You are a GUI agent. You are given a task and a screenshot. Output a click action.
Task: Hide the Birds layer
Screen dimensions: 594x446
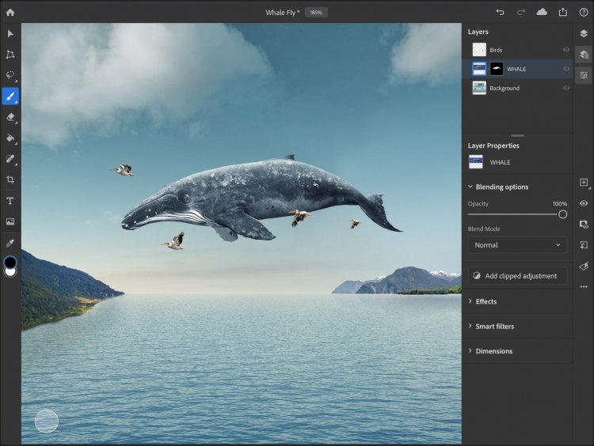[566, 50]
